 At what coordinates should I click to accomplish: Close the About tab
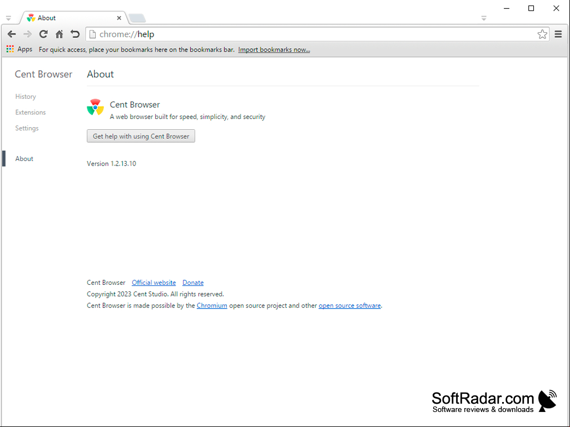[119, 18]
